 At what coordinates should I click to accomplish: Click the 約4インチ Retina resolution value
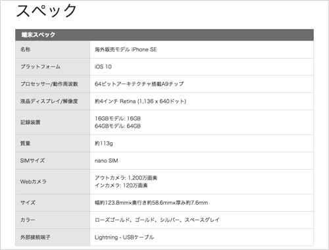point(140,101)
